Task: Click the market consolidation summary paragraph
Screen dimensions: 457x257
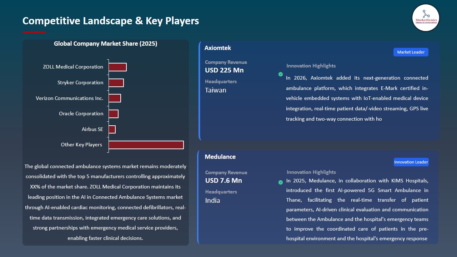Action: 105,202
